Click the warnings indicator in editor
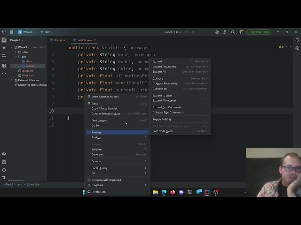This screenshot has height=225, width=301. pyautogui.click(x=281, y=47)
